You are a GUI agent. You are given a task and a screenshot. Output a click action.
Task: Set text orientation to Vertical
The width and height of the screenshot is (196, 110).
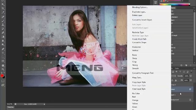click(135, 50)
